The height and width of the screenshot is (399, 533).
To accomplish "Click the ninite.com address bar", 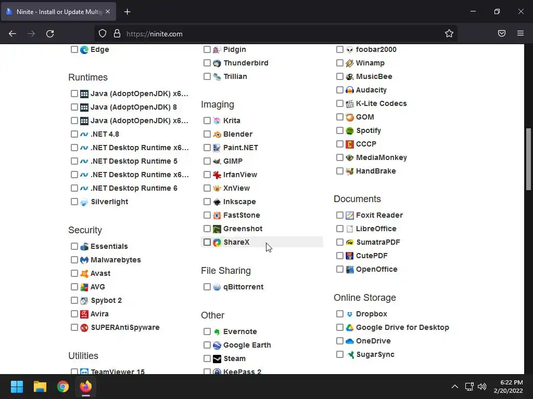I will (x=275, y=34).
